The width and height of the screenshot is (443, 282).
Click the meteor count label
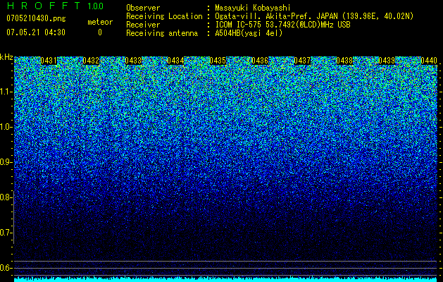point(100,22)
